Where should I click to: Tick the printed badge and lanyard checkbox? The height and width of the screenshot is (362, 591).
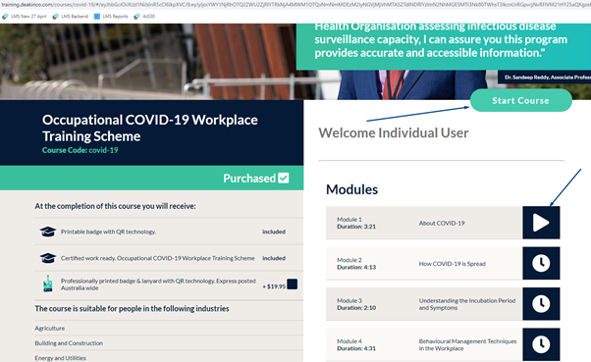(x=293, y=284)
